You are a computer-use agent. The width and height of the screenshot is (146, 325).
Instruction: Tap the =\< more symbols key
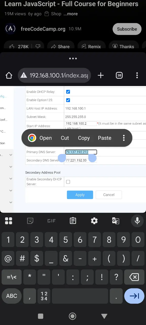pos(12,277)
